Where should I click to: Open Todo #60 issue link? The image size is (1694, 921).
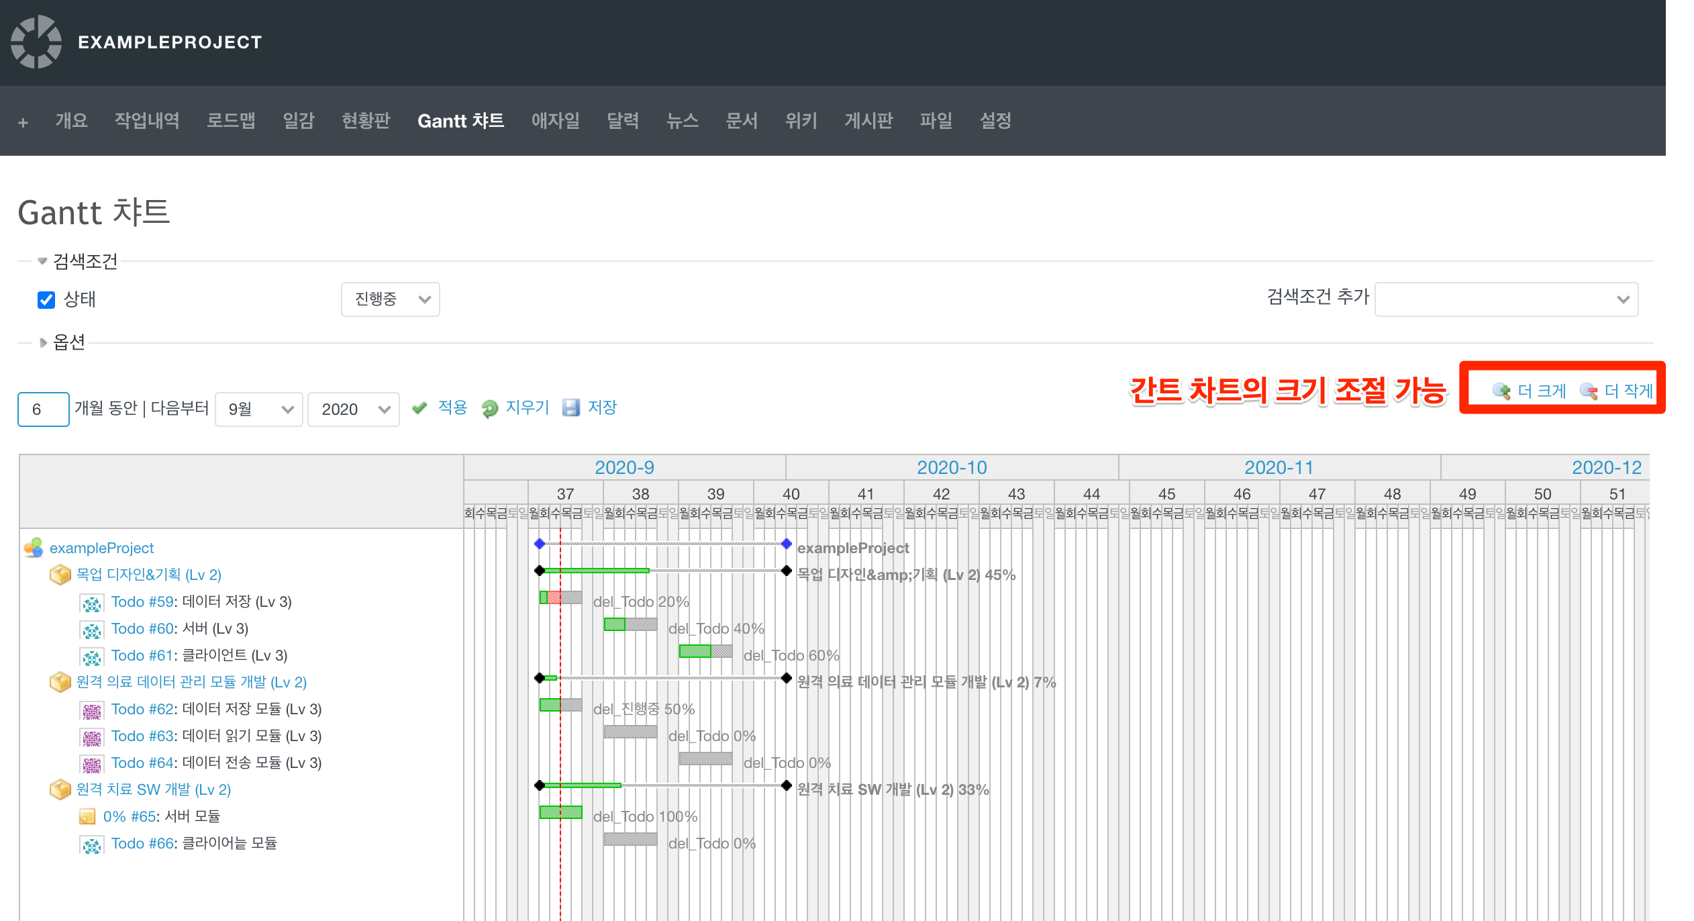point(142,628)
